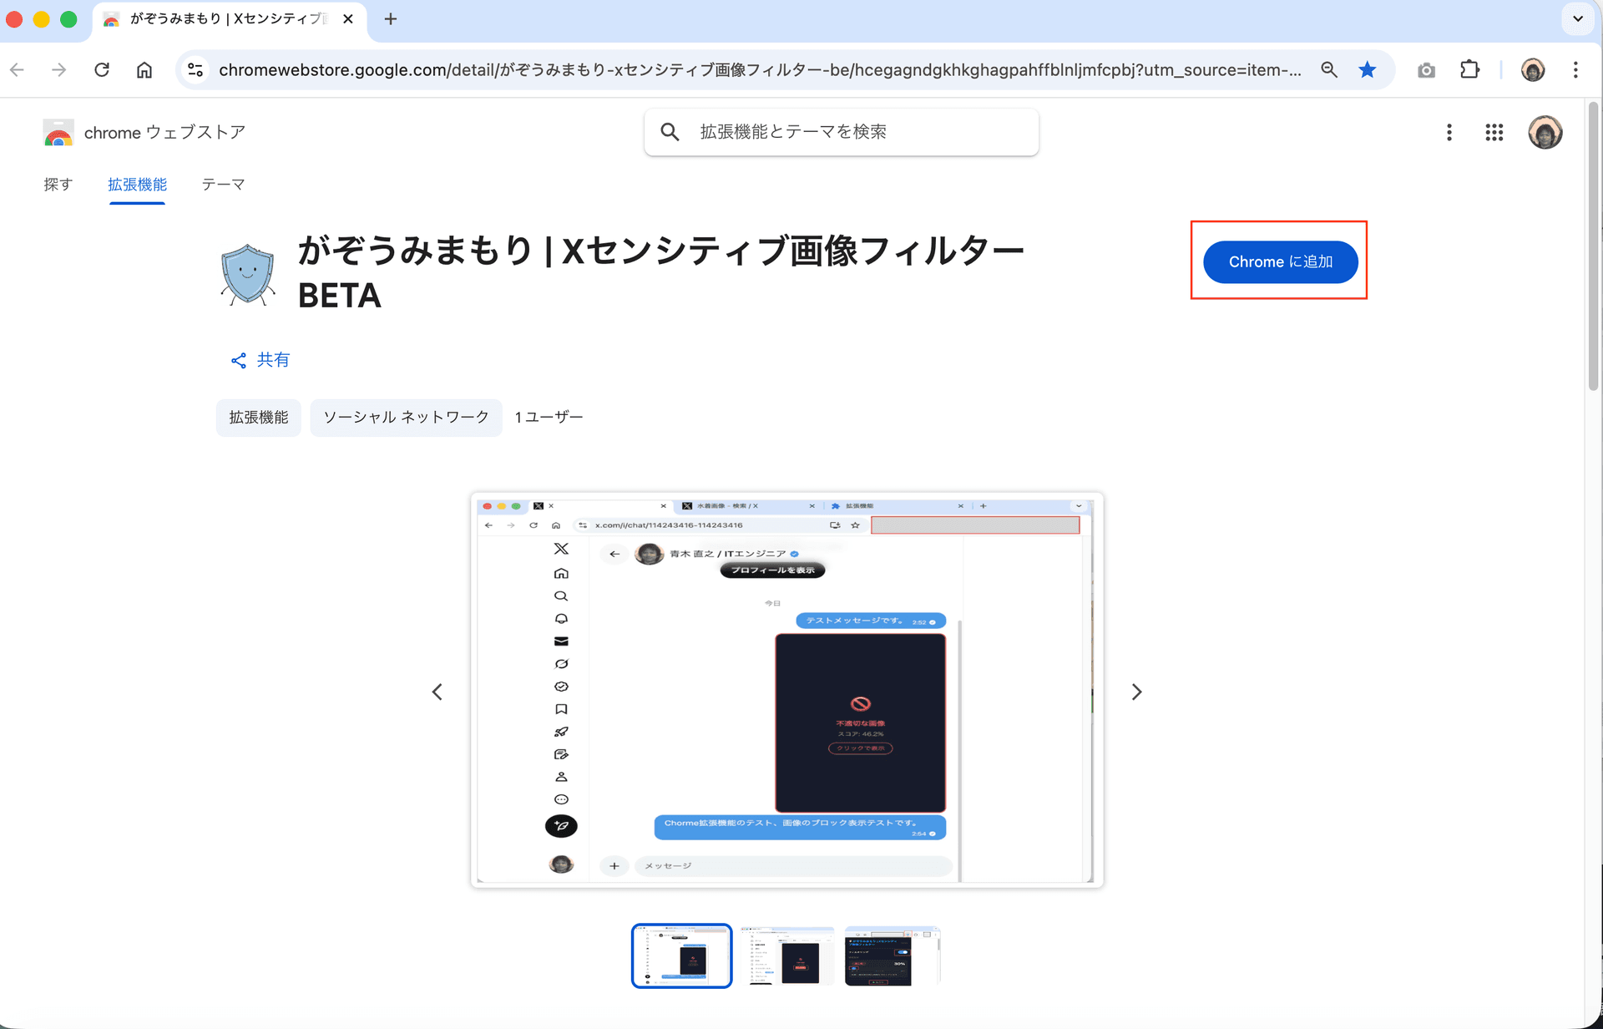Expand the tab search dropdown

click(x=1577, y=19)
